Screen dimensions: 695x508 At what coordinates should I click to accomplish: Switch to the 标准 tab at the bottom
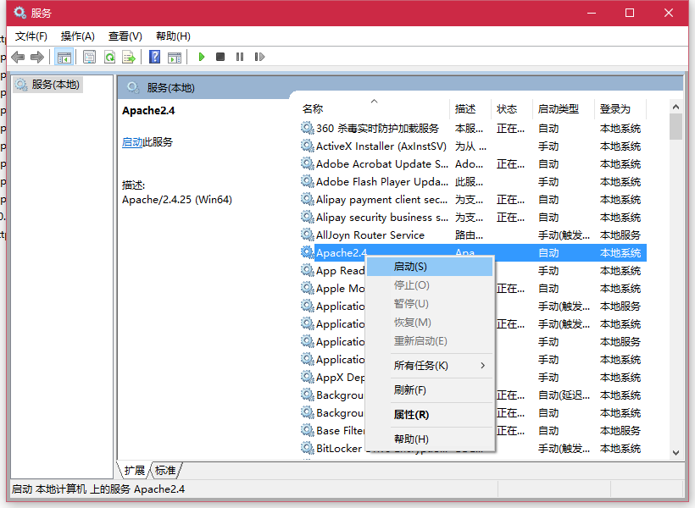coord(165,471)
